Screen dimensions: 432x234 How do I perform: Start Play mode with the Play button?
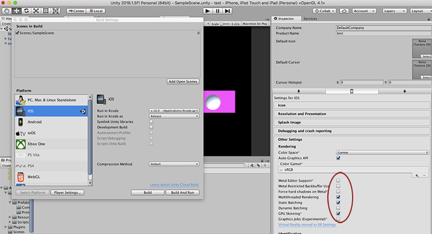[207, 11]
